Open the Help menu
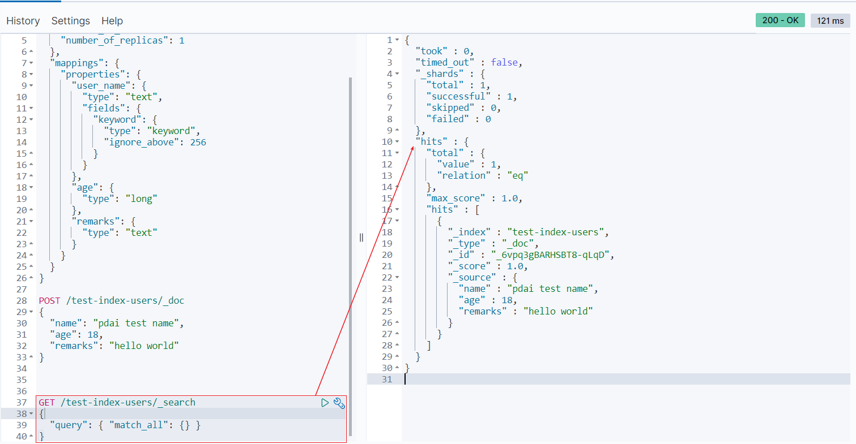 coord(112,21)
